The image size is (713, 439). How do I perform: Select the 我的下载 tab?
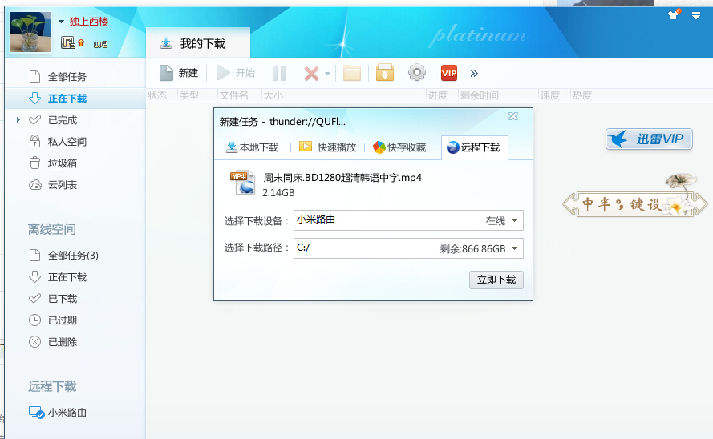(198, 43)
